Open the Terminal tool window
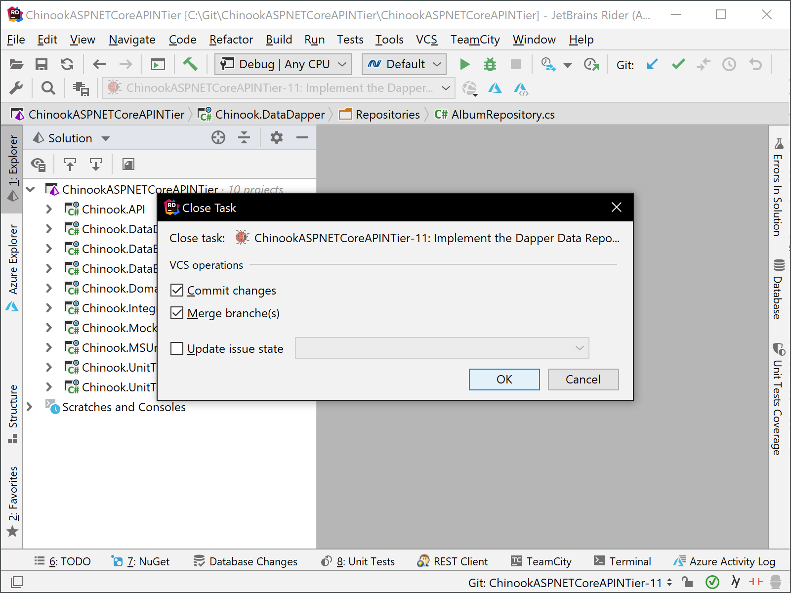The height and width of the screenshot is (593, 791). pos(622,561)
